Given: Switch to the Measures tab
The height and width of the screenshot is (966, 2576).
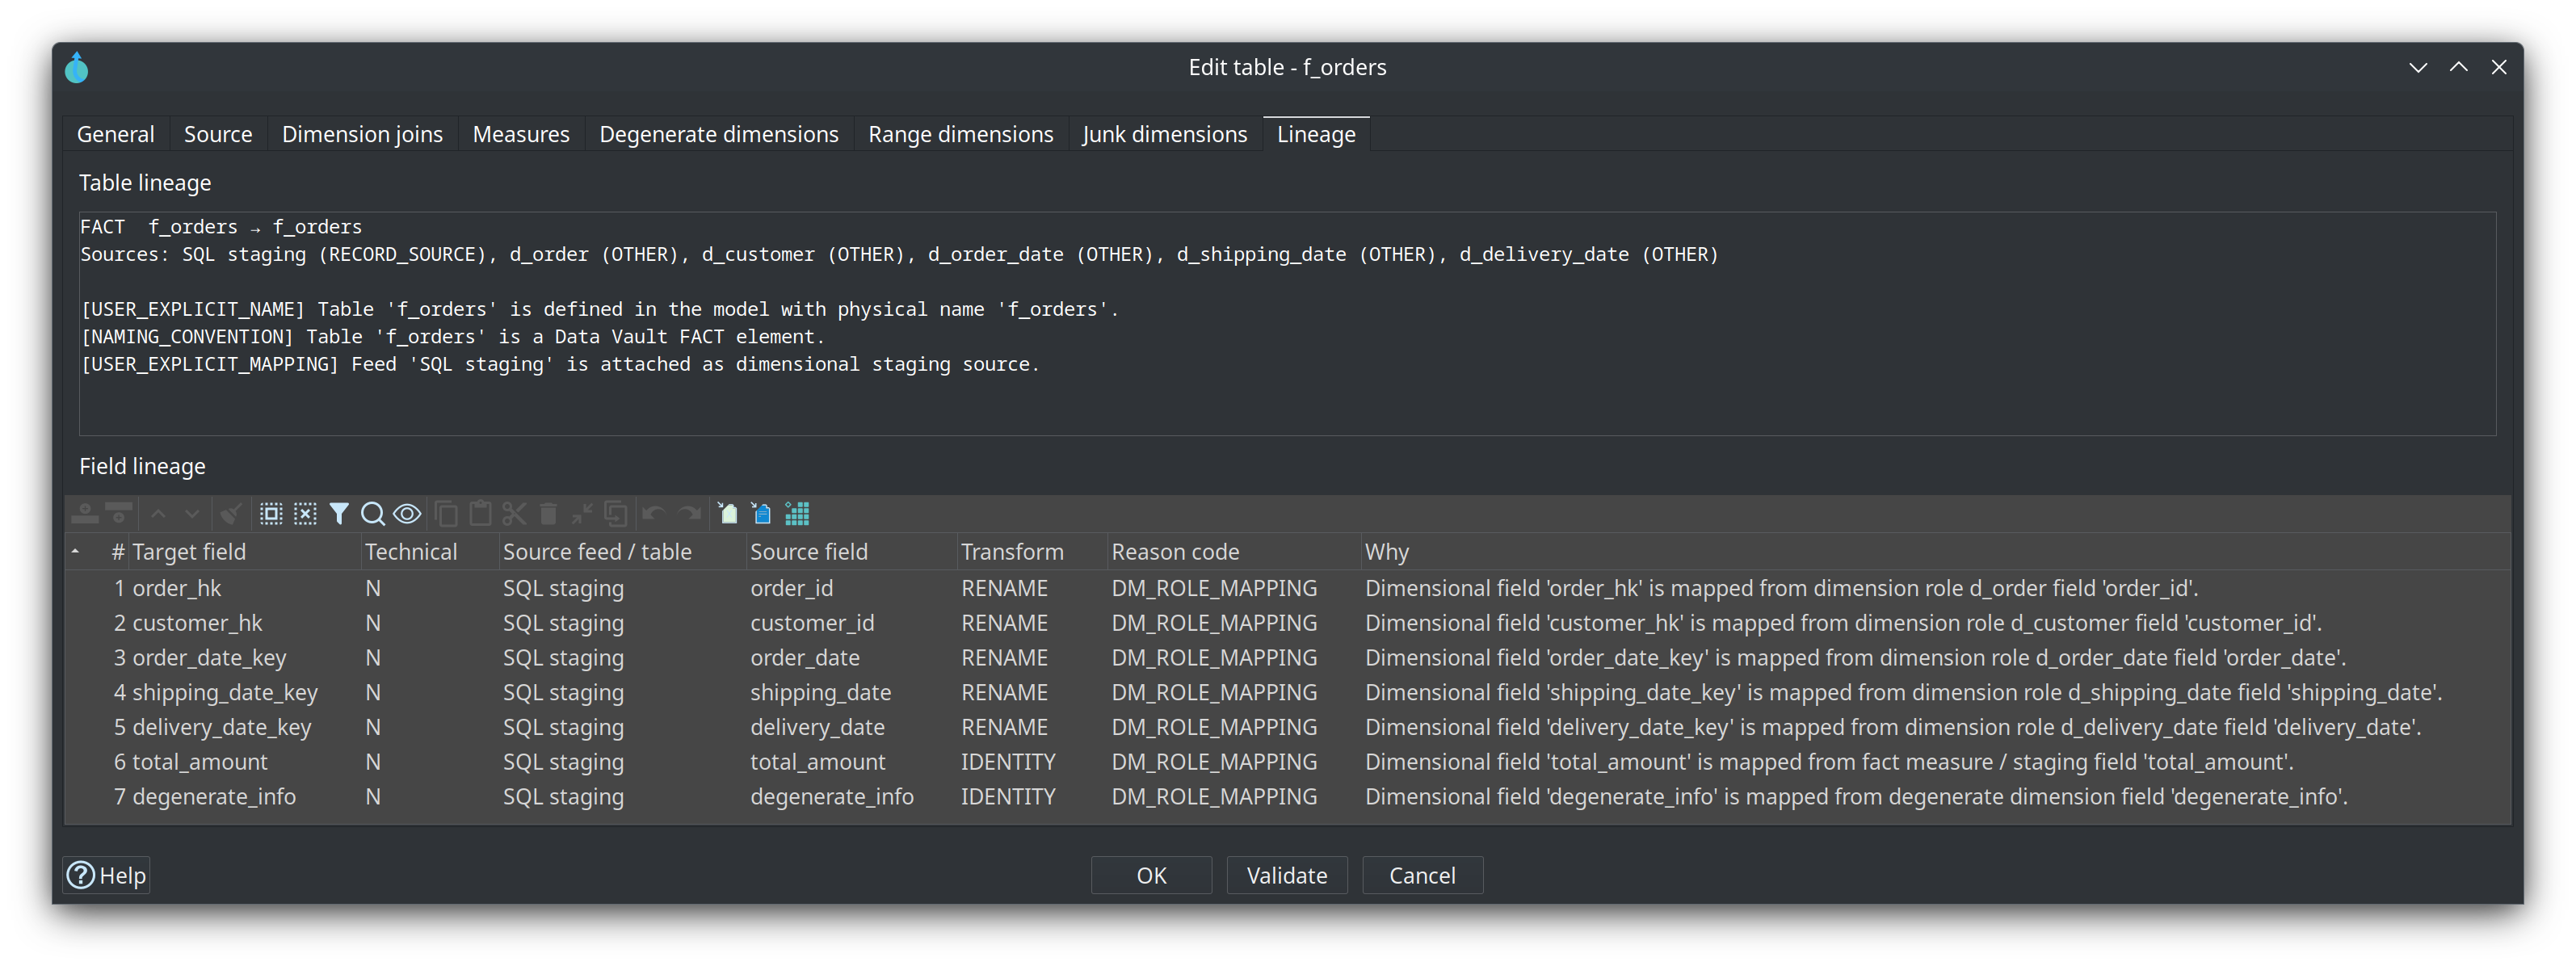Looking at the screenshot, I should (x=521, y=134).
